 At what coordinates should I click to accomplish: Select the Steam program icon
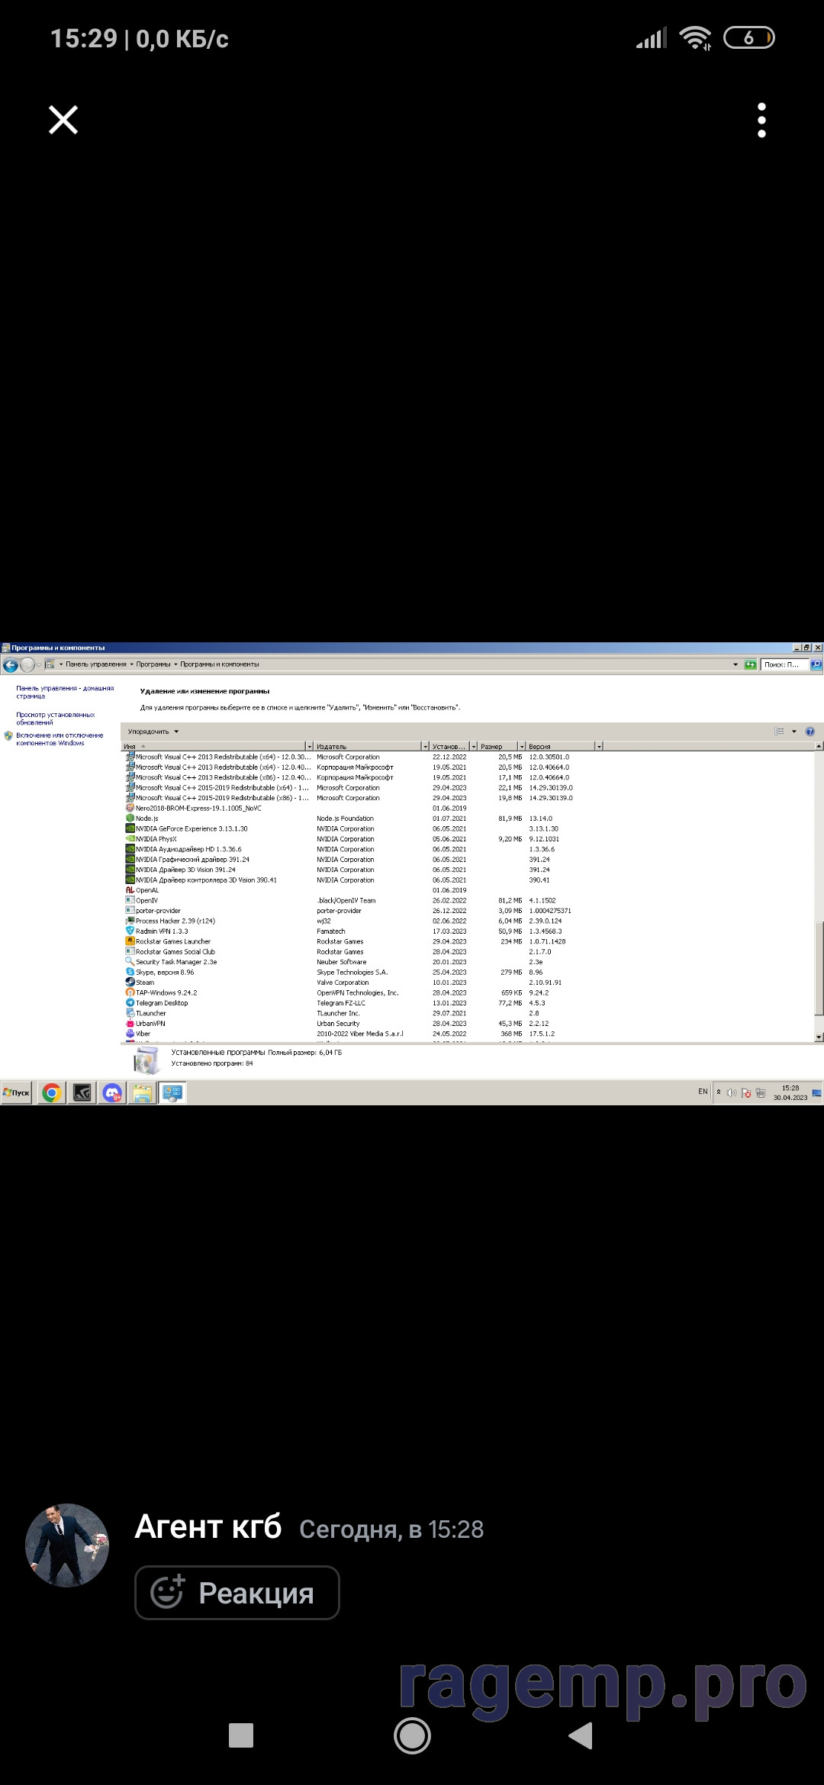[x=130, y=982]
